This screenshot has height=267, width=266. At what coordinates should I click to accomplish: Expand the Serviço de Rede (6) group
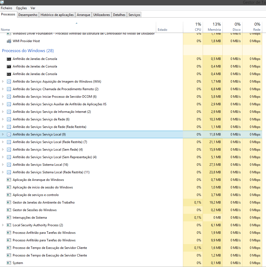[x=3, y=119]
